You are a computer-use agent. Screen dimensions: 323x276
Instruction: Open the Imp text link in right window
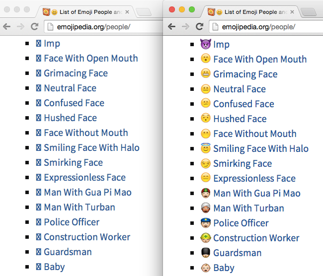click(221, 45)
